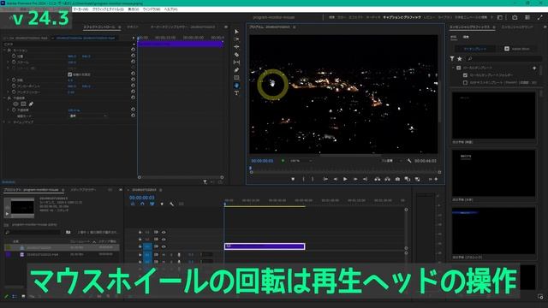
Task: Click the Program monitor scrub bar playhead
Action: tap(251, 169)
